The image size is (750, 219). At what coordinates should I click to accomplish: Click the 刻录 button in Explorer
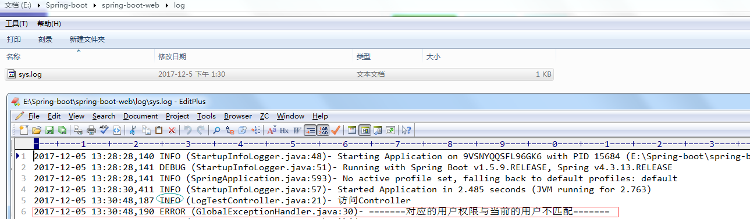[45, 40]
